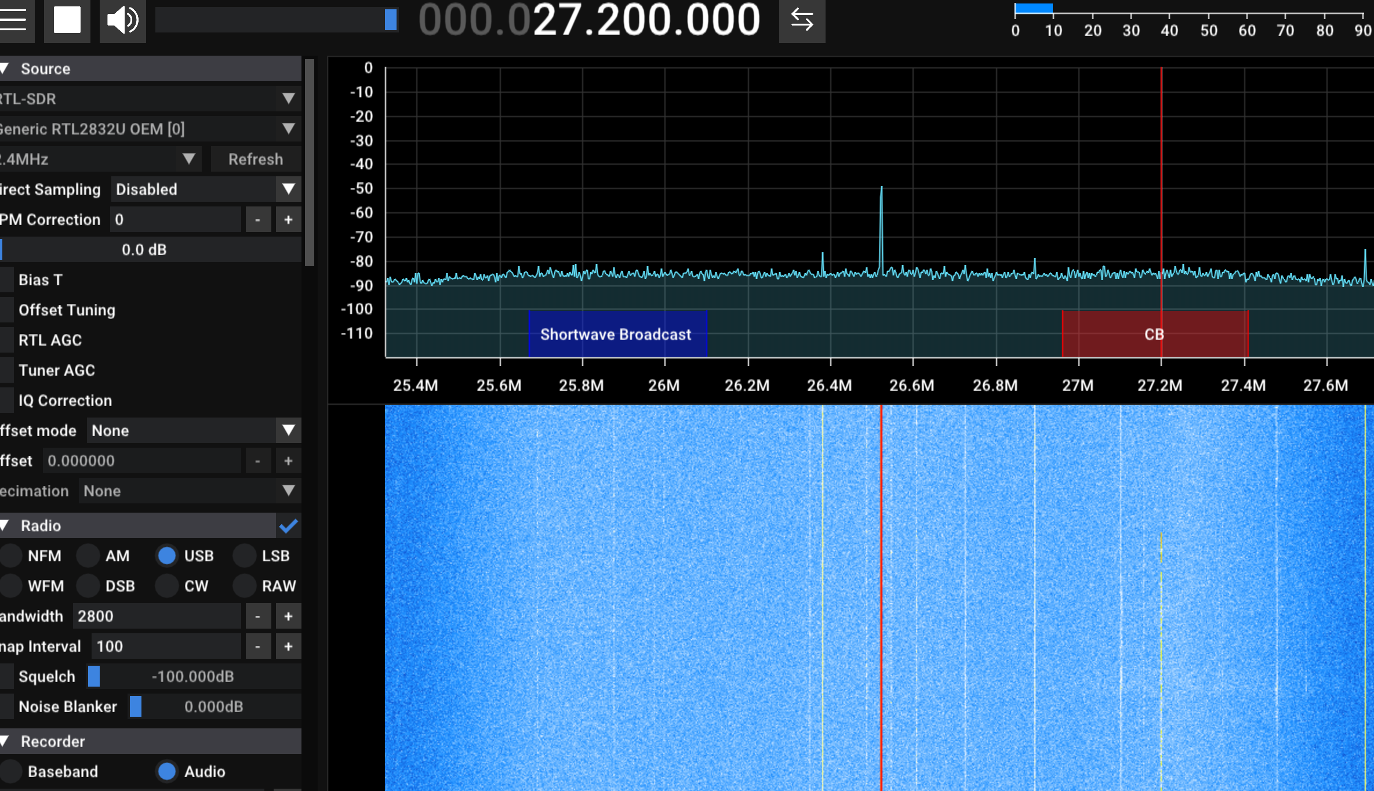Open the Direct Sampling Disabled dropdown
Screen dimensions: 1374x791
click(x=206, y=189)
